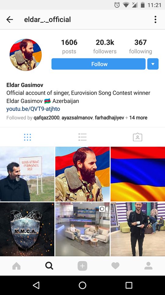Tap the Android recent apps square
Screen dimensions: 165x295
[x=129, y=285]
